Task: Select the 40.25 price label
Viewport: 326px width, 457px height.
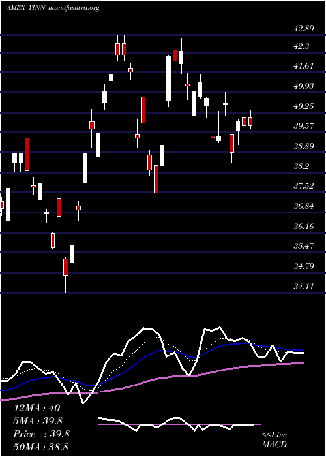Action: click(x=304, y=106)
